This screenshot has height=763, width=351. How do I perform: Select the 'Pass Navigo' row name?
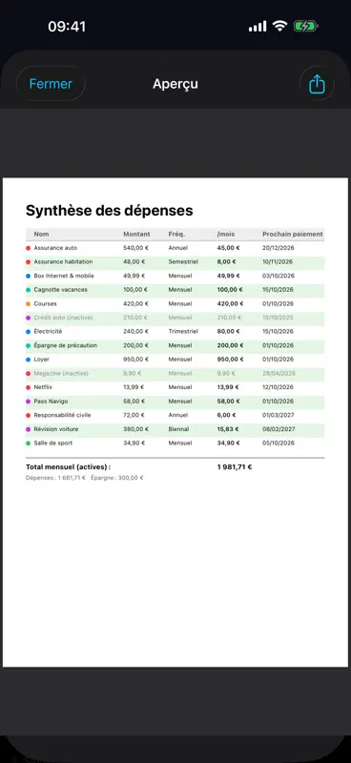tap(51, 402)
